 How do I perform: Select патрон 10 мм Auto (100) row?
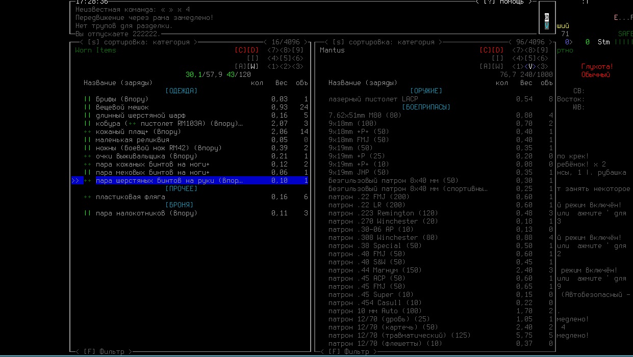[x=441, y=311]
